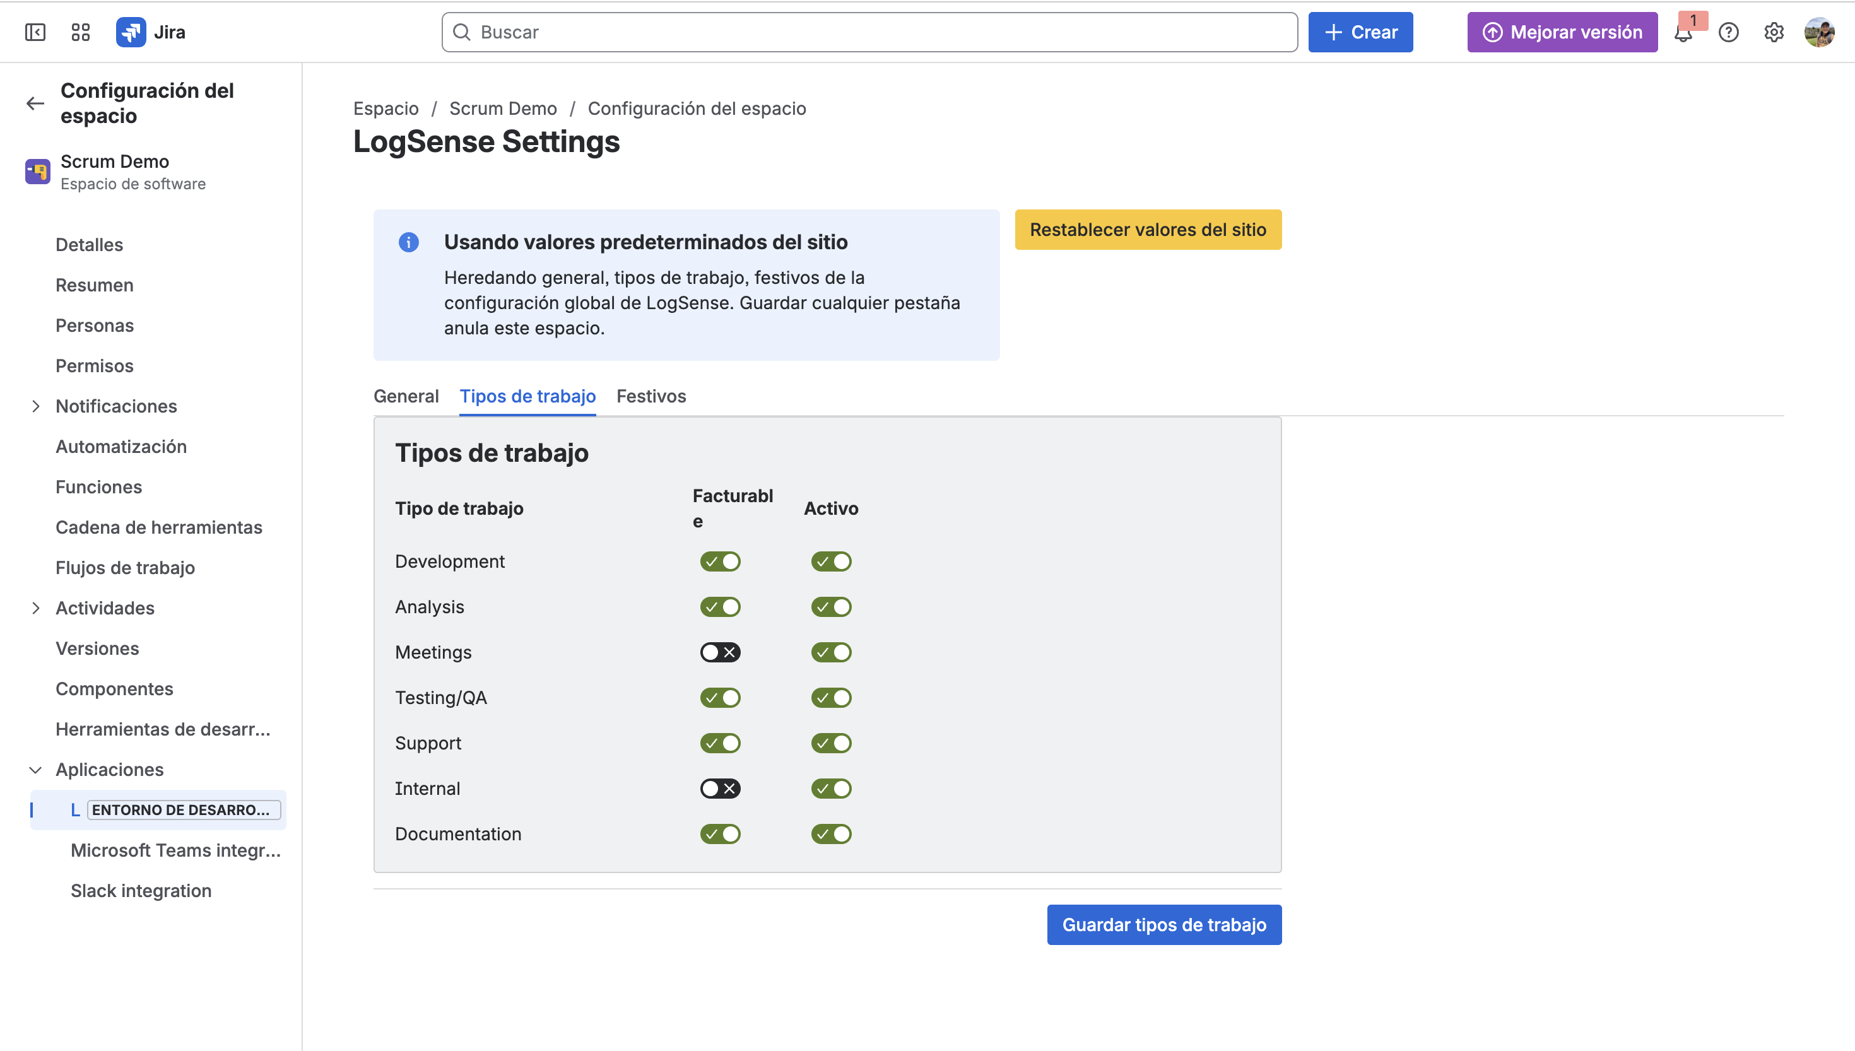Click the Notificaciones sidebar label
This screenshot has height=1051, width=1855.
tap(116, 406)
